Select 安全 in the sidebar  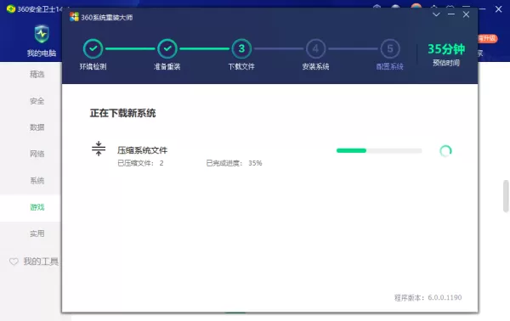click(x=37, y=101)
